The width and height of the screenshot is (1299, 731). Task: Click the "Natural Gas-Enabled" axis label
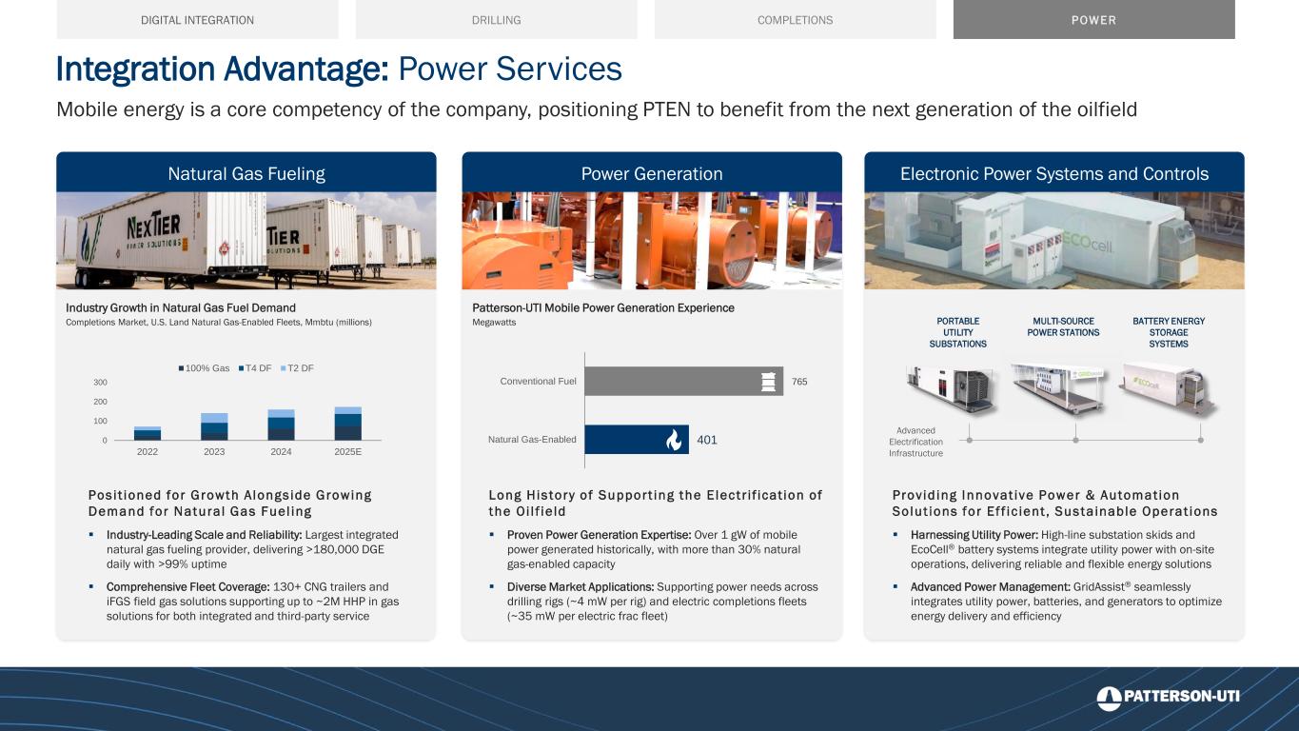(533, 439)
